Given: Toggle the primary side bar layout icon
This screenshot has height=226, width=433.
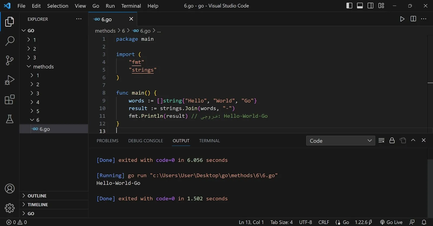Looking at the screenshot, I should [349, 6].
